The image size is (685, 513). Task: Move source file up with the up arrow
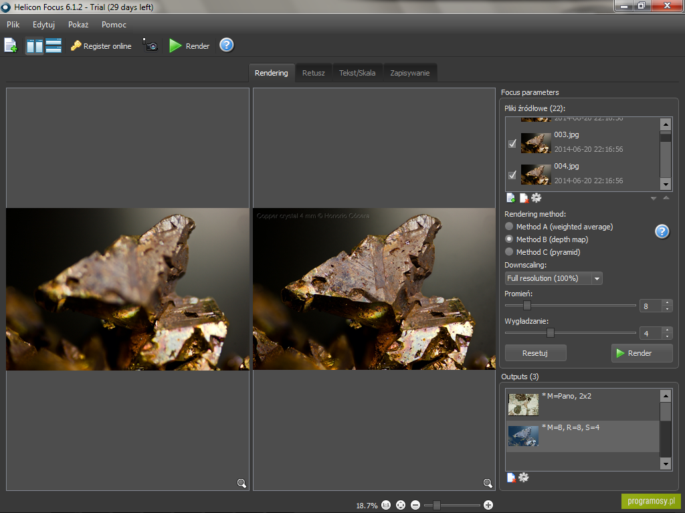coord(666,198)
